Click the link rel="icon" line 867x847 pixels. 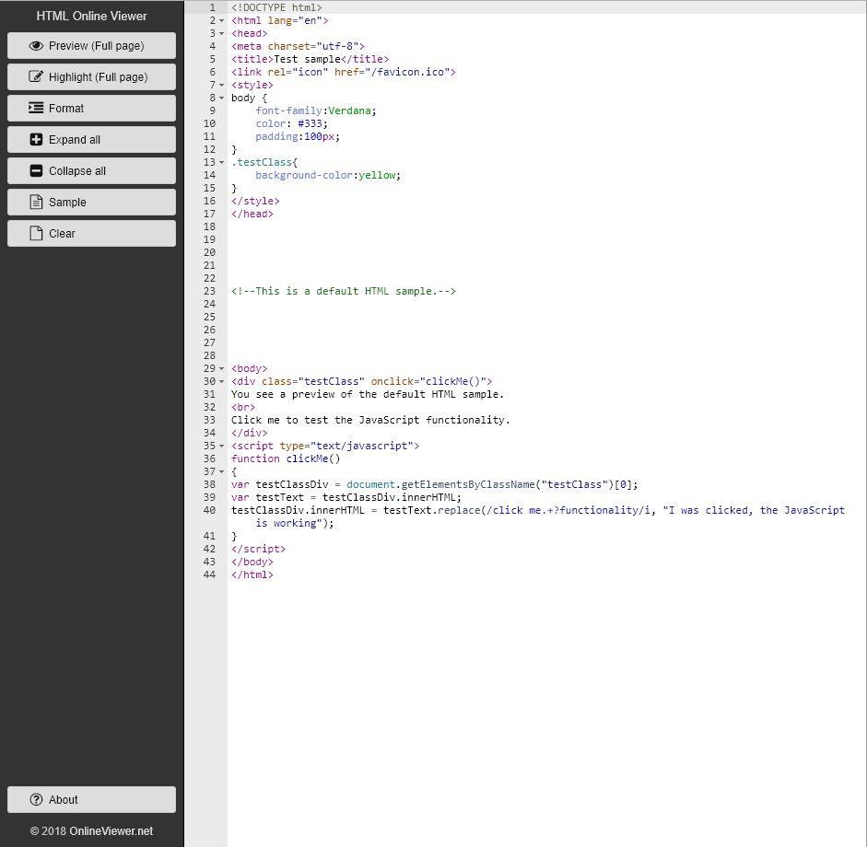(344, 72)
